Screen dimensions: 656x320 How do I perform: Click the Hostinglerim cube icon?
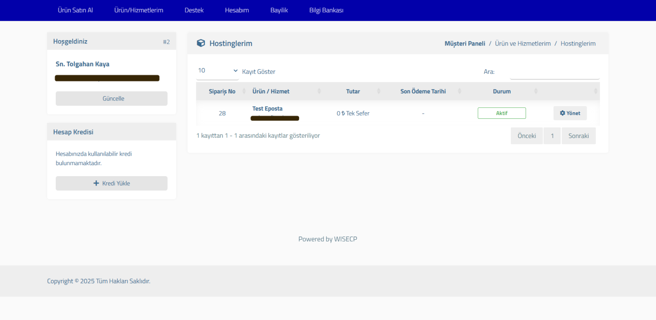(201, 43)
